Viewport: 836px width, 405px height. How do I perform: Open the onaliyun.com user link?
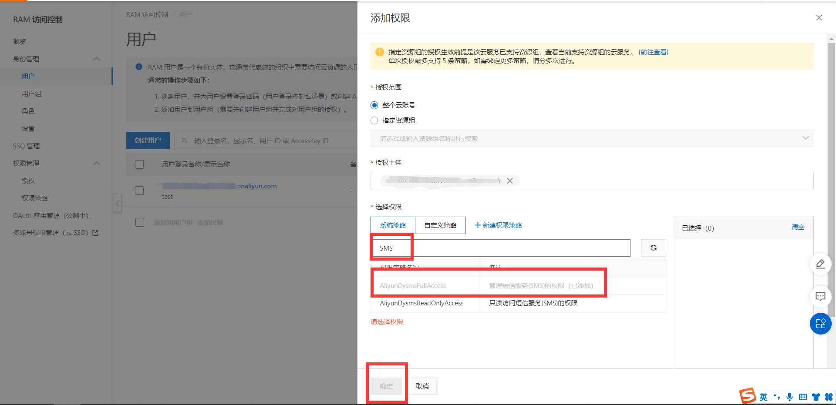point(219,186)
